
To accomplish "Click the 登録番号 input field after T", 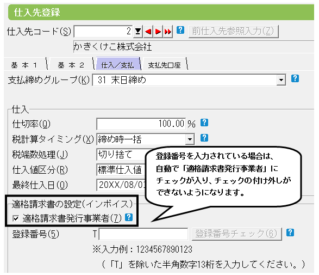I will pos(143,234).
